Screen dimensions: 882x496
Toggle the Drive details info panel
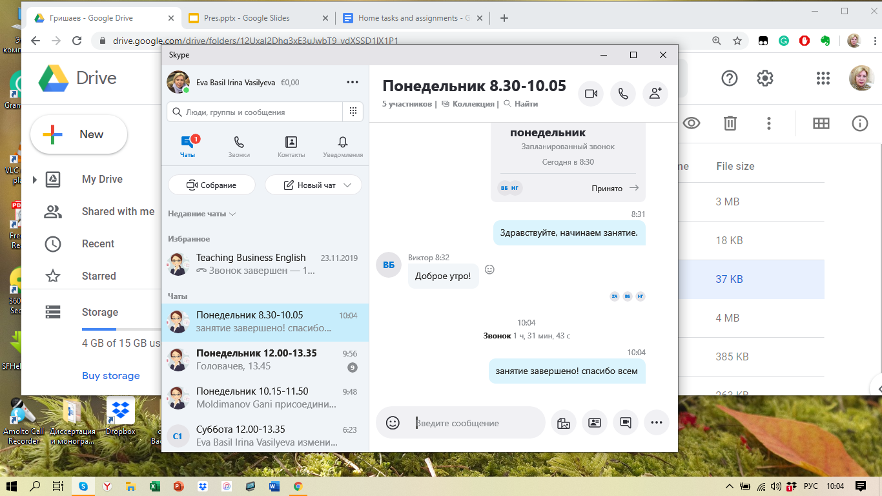pos(859,123)
